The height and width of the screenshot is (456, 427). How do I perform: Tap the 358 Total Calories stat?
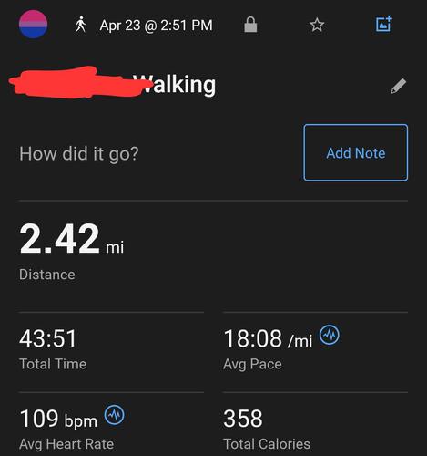243,419
